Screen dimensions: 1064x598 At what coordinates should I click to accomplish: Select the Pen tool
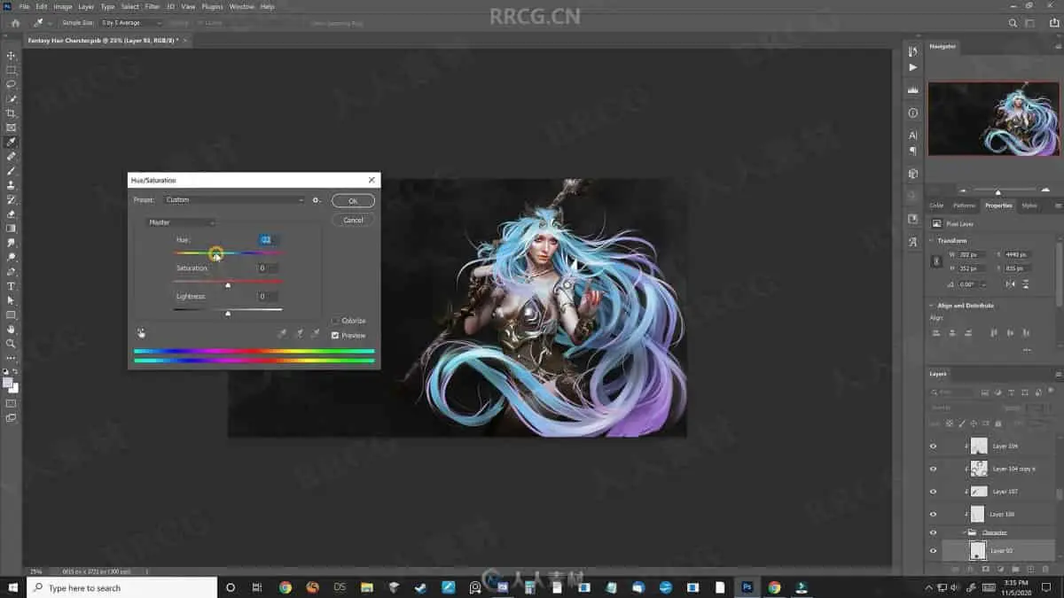click(x=11, y=272)
